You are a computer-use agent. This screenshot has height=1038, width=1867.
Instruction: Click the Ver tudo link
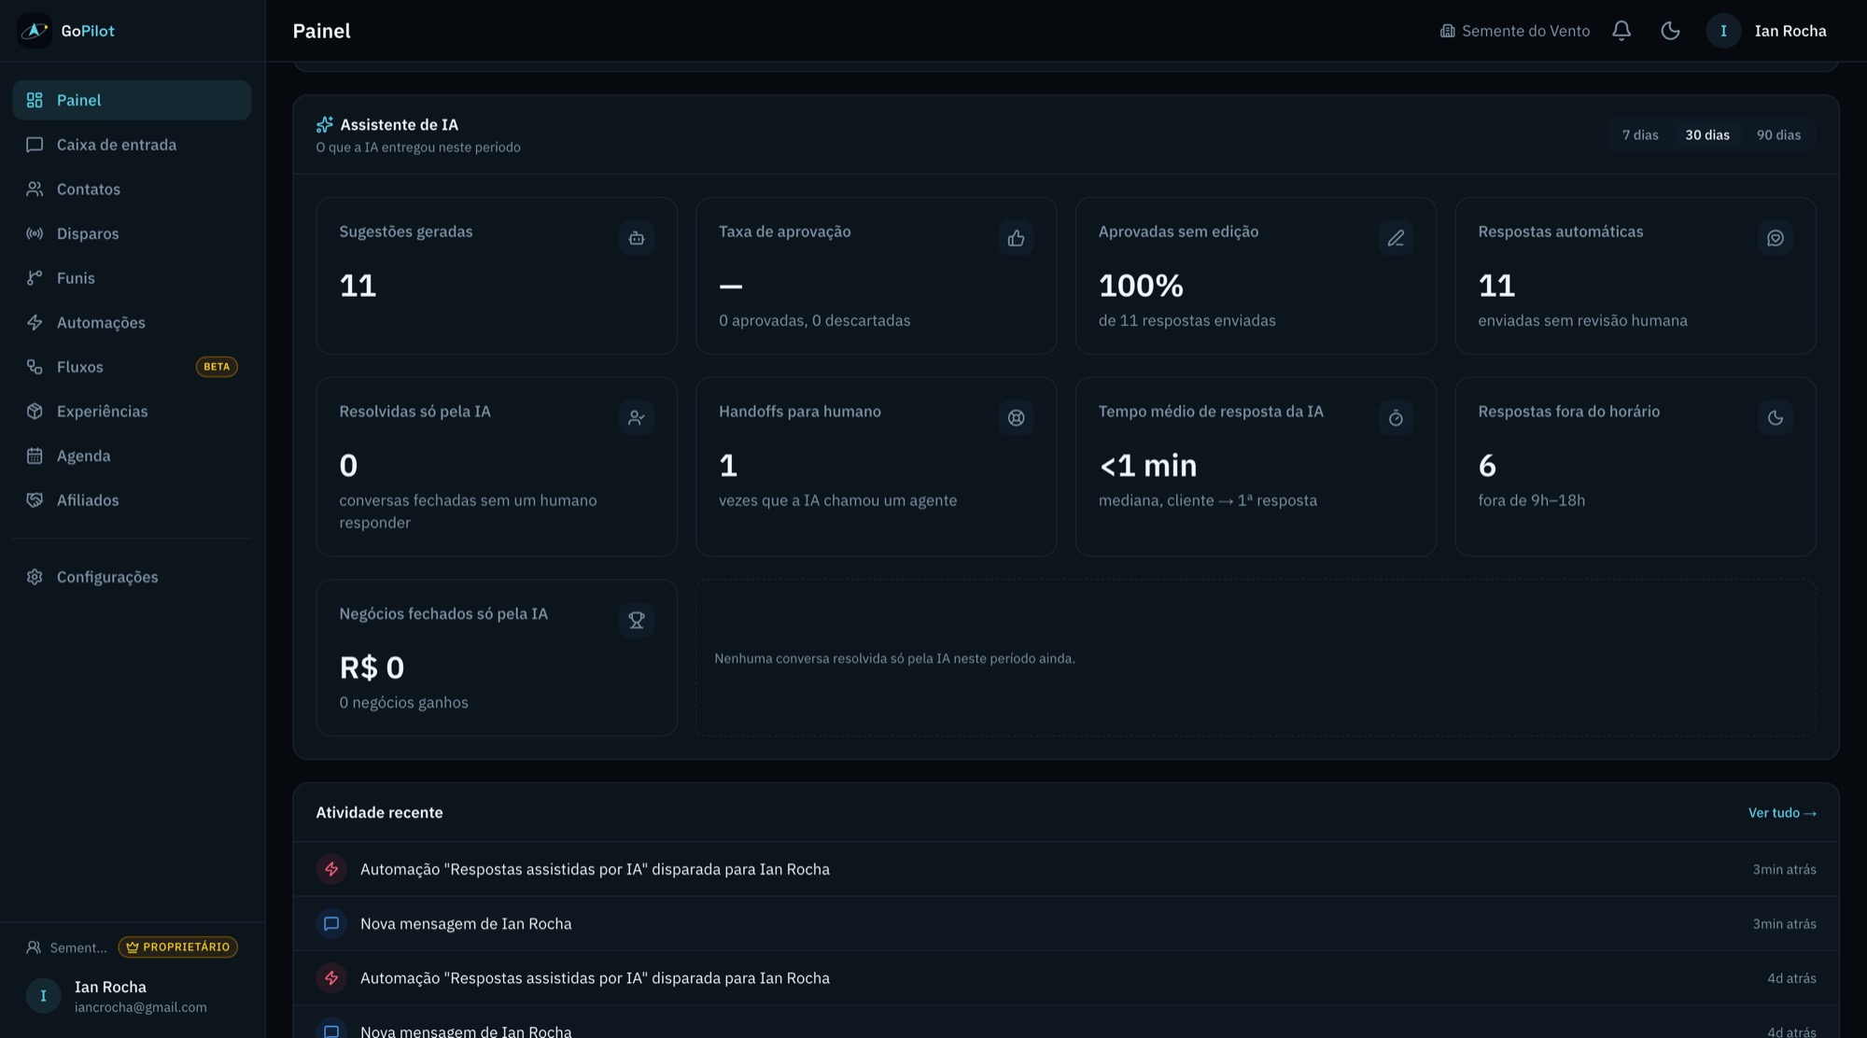pos(1782,813)
